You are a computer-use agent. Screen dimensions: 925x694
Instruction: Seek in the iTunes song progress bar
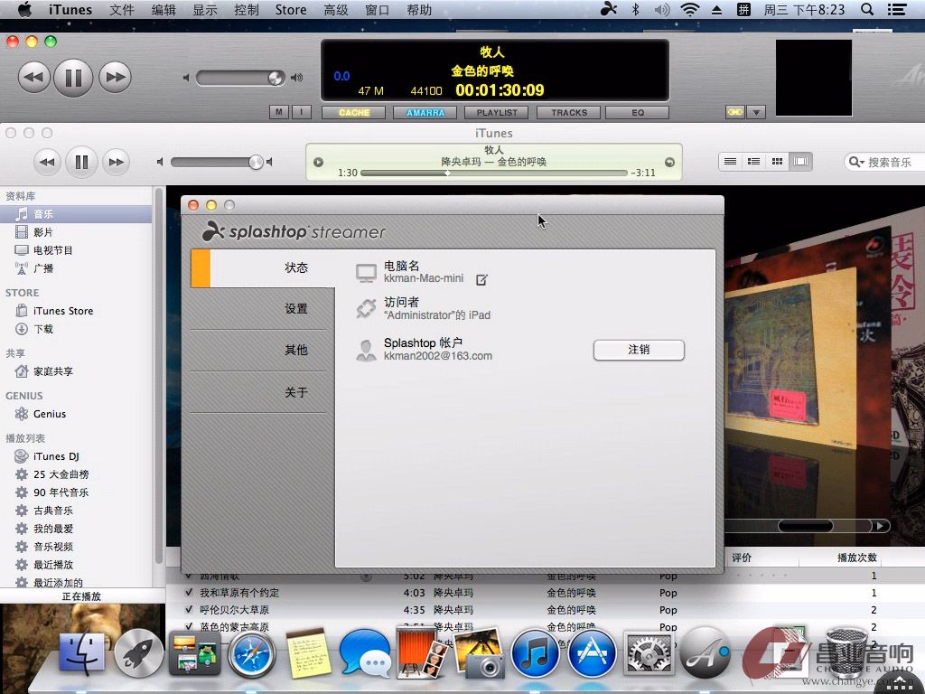click(x=494, y=173)
